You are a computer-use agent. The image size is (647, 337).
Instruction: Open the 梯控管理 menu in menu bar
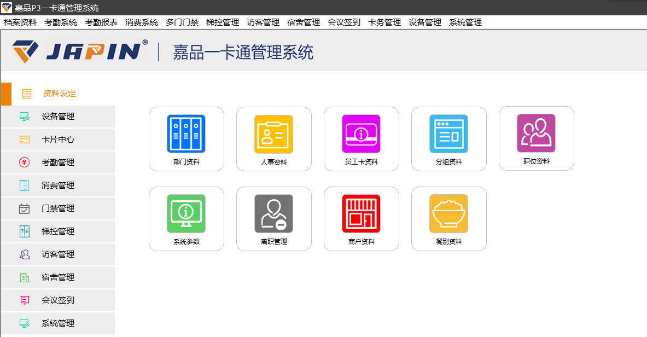tap(223, 22)
